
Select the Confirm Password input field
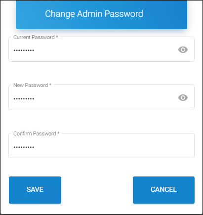tap(101, 146)
